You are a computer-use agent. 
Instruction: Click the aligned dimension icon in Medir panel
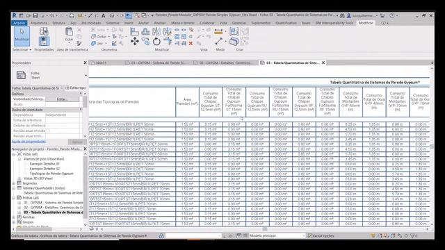tap(218, 32)
